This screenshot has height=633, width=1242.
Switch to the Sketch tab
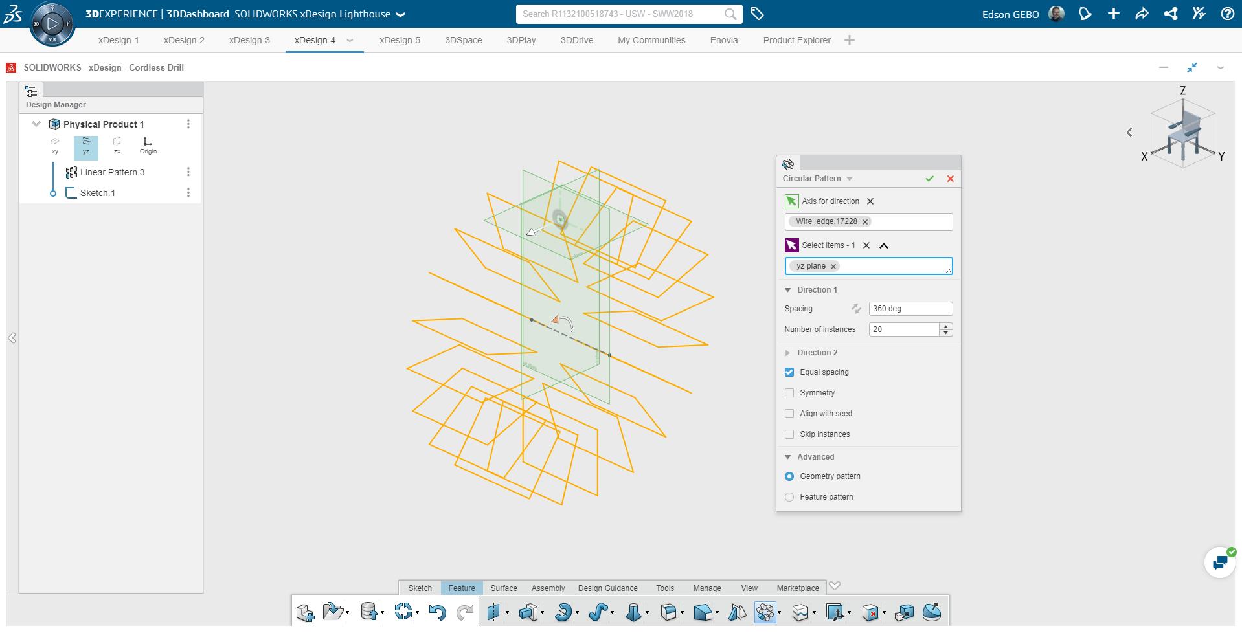click(x=420, y=588)
